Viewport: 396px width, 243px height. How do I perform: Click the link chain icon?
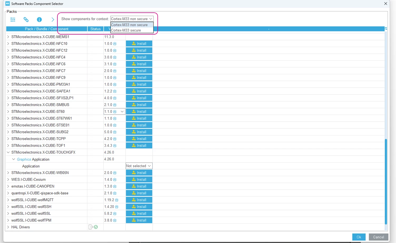pyautogui.click(x=26, y=20)
